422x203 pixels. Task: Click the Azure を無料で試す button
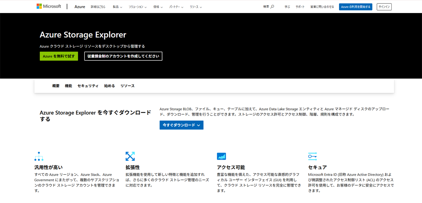[x=59, y=56]
